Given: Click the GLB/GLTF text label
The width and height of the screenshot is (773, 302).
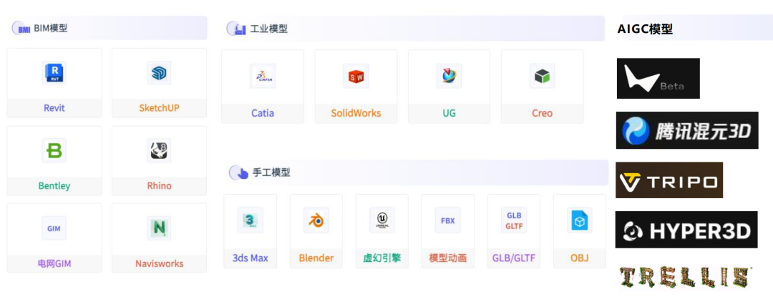Looking at the screenshot, I should coord(514,258).
